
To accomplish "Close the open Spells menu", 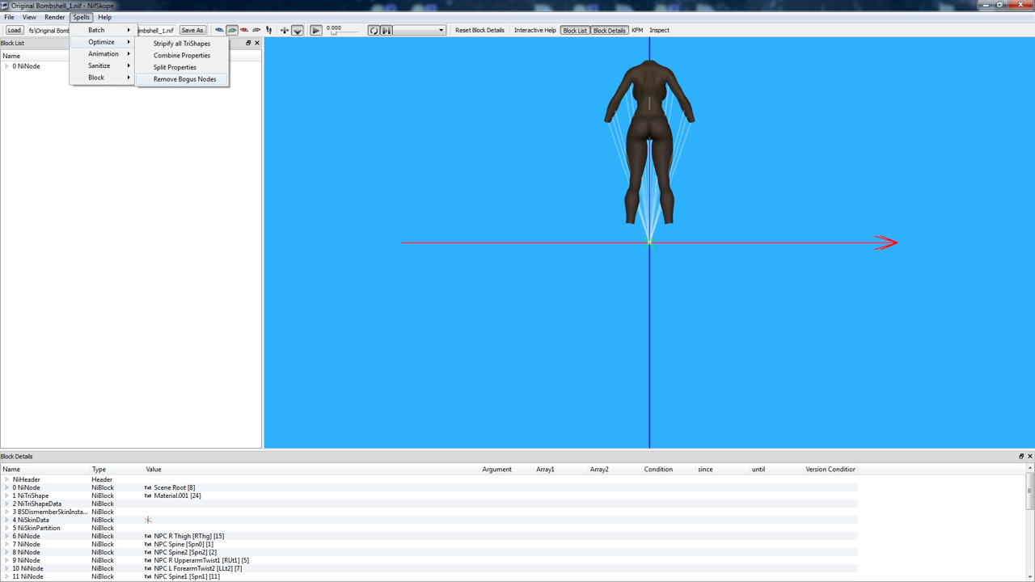I will pos(81,17).
